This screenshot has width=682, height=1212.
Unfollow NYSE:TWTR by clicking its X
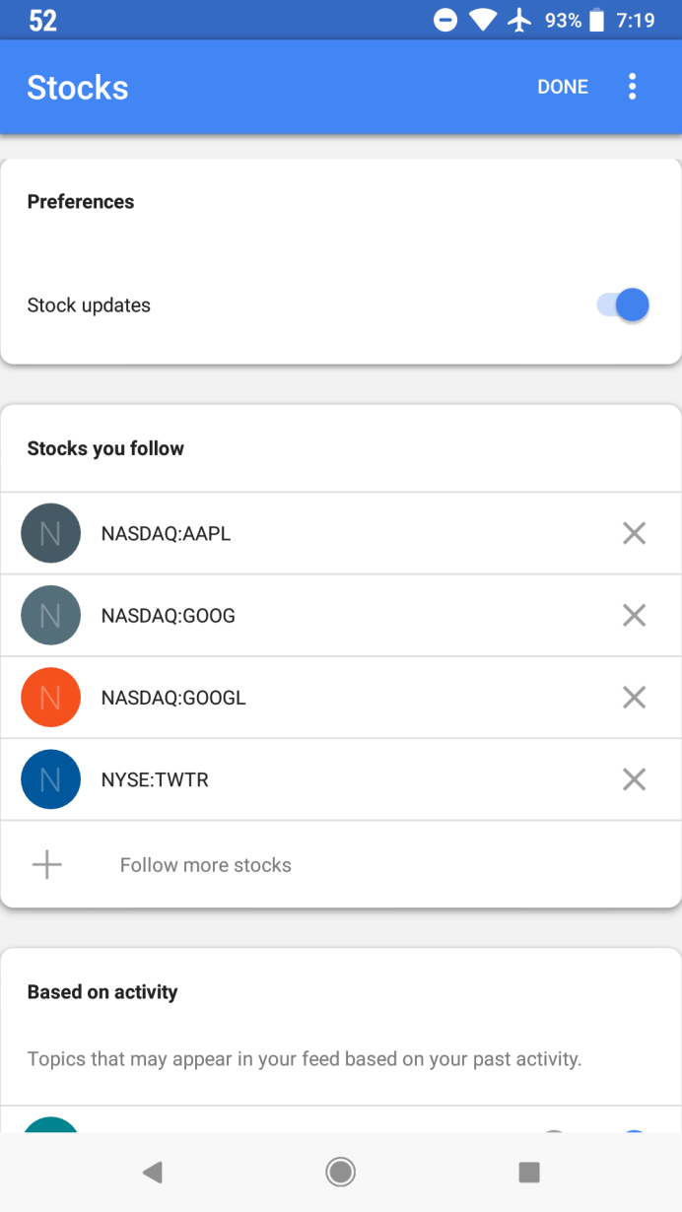(634, 779)
